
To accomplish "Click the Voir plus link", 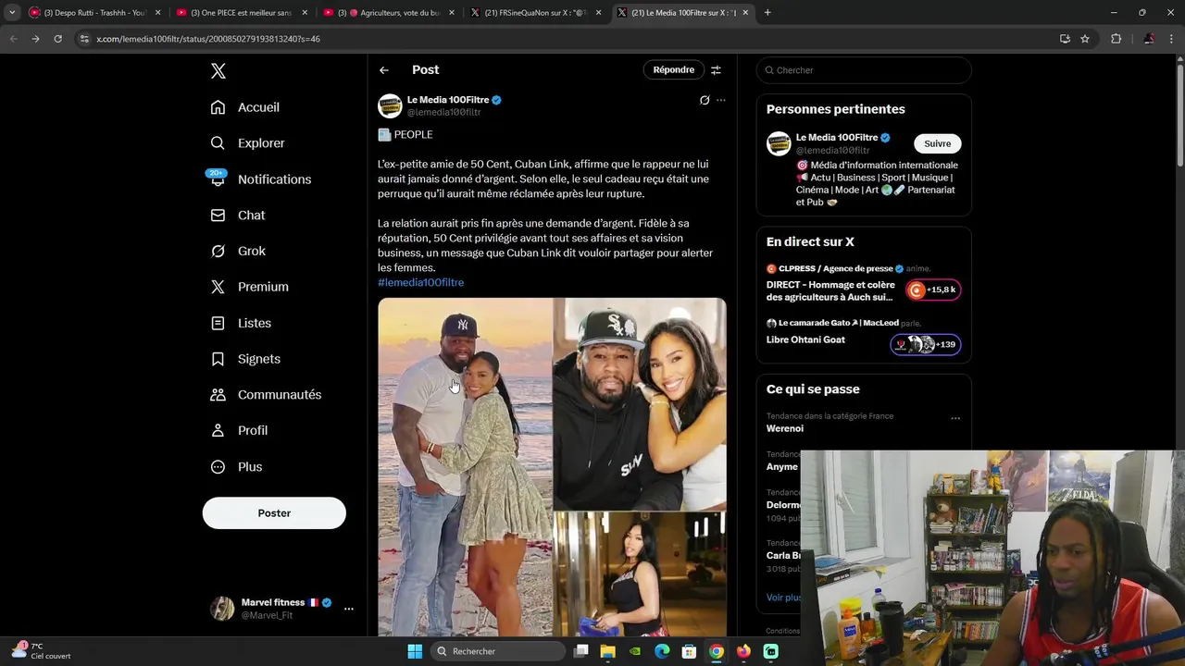I will [784, 598].
